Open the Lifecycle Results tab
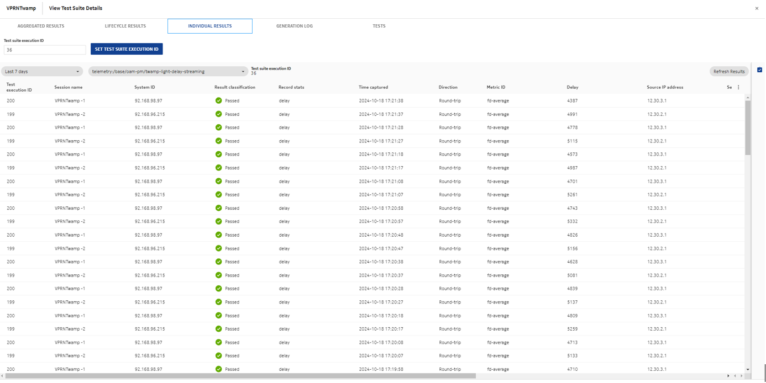Image resolution: width=766 pixels, height=383 pixels. pyautogui.click(x=125, y=26)
